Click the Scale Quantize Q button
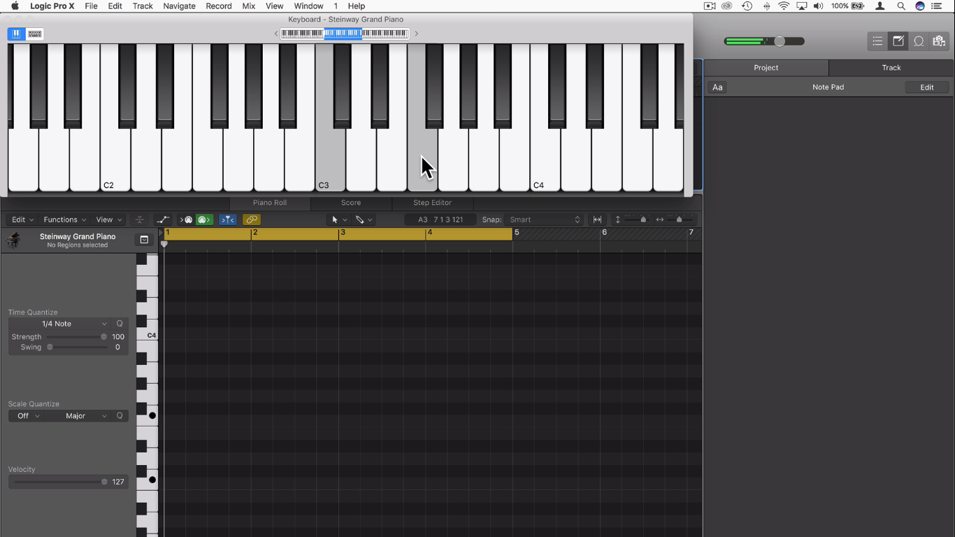Image resolution: width=955 pixels, height=537 pixels. point(120,416)
